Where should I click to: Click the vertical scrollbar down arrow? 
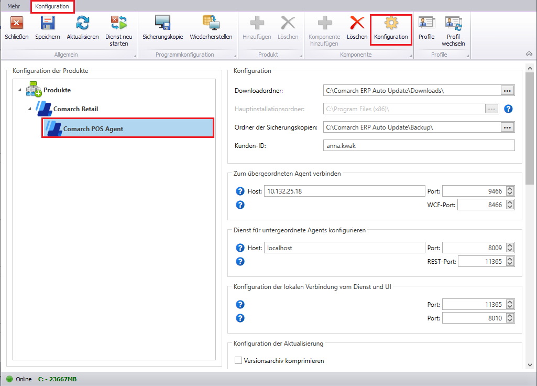[530, 365]
